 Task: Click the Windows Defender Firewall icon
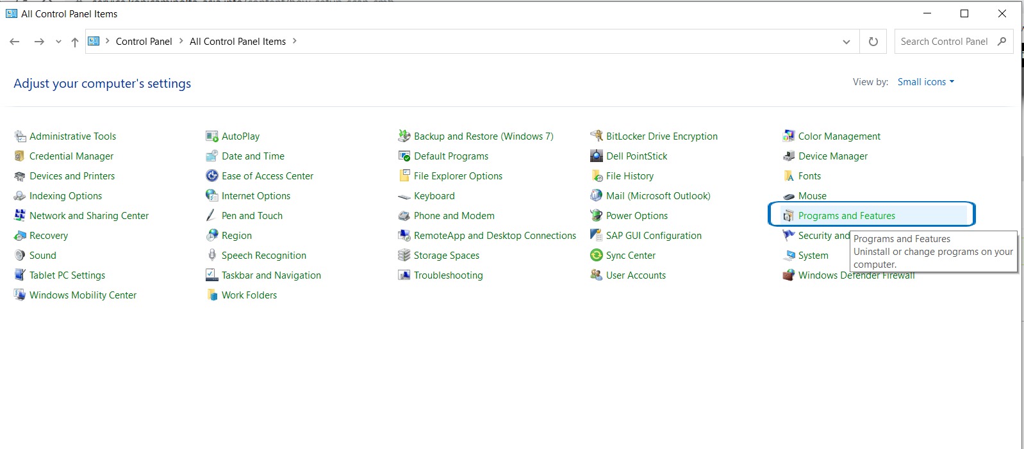tap(788, 275)
